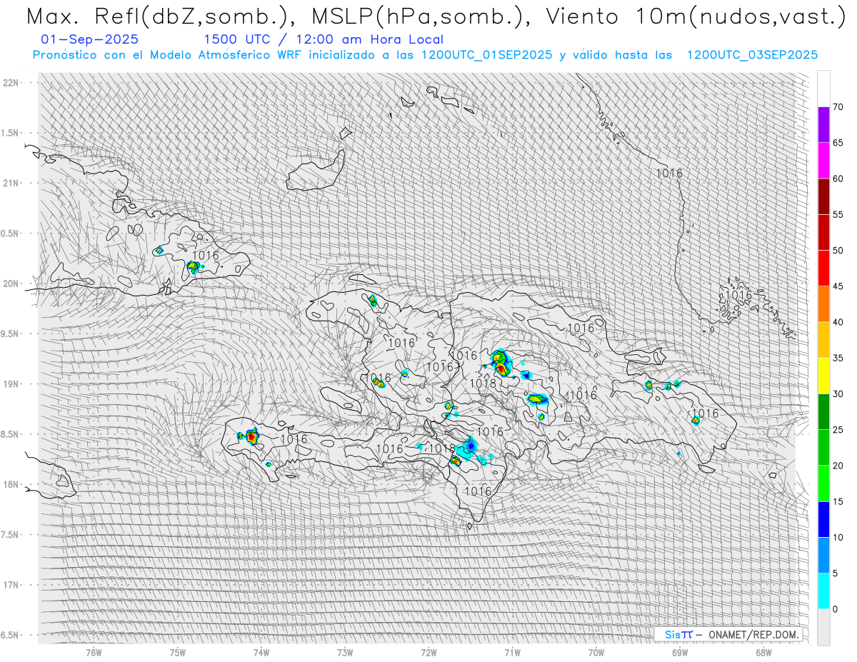857x662 pixels.
Task: Click the '76W' longitude axis label
Action: 94,652
